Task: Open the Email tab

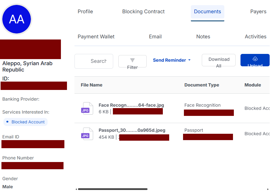Action: pyautogui.click(x=155, y=37)
